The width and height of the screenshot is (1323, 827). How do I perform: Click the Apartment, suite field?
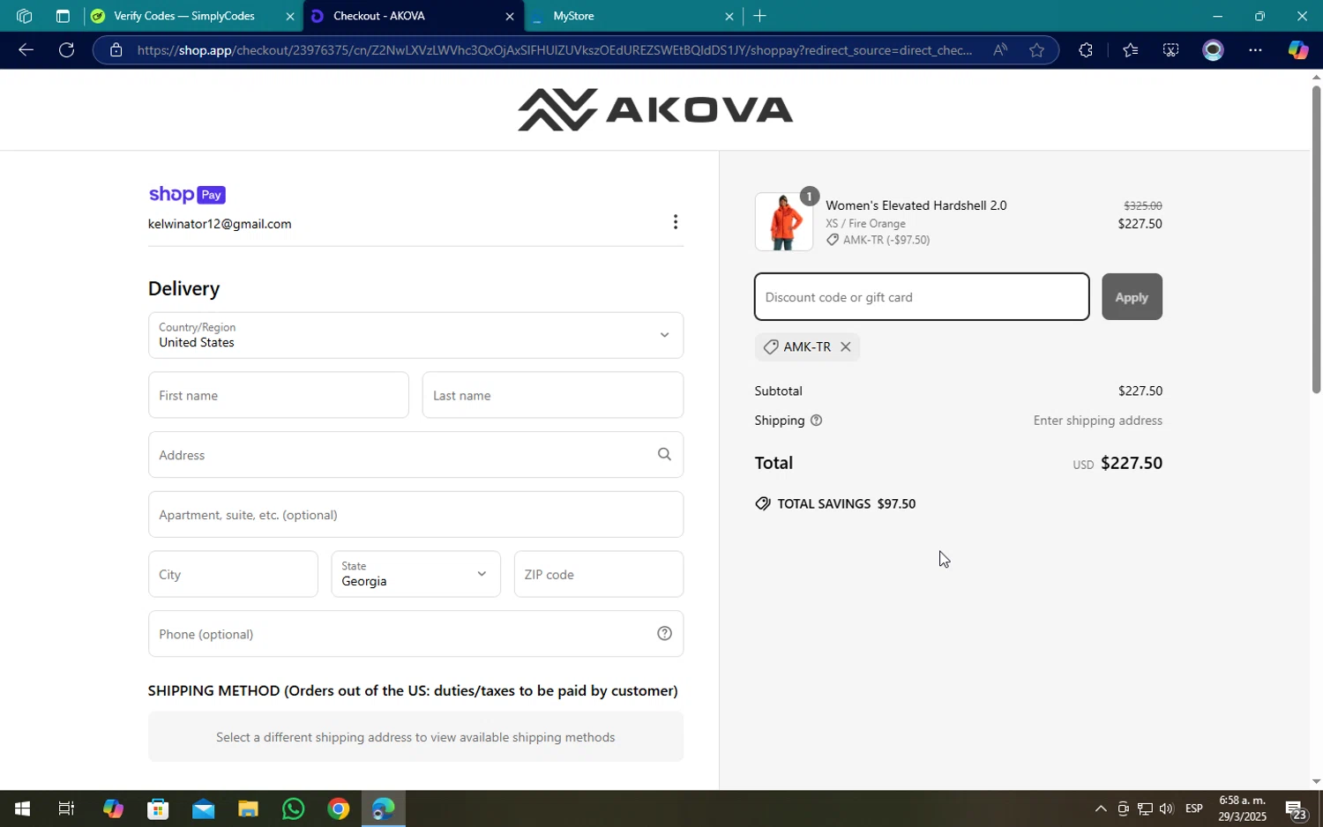pos(415,515)
